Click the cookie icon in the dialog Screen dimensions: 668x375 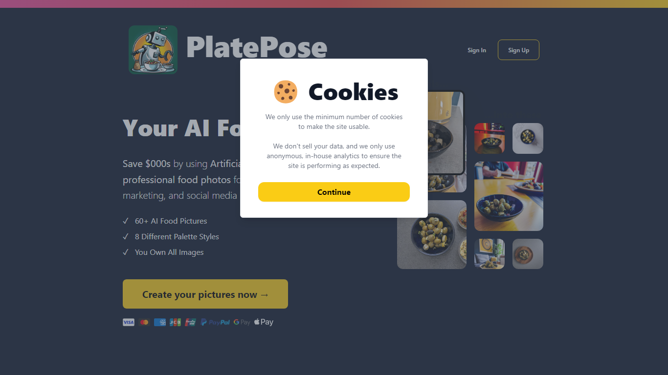pyautogui.click(x=286, y=92)
